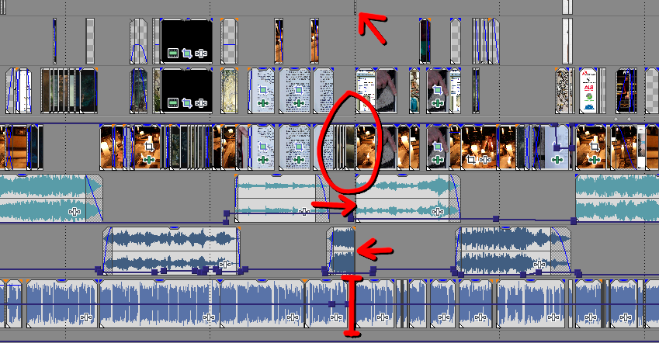Select teal envelope point after the third teal clip
659x343 pixels.
[496, 219]
